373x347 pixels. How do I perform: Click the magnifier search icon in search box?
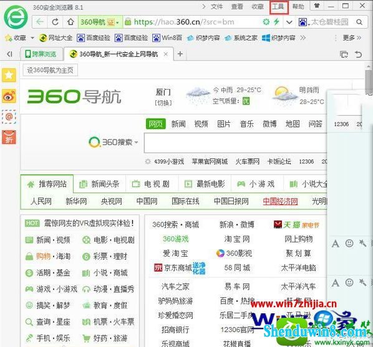click(x=359, y=22)
